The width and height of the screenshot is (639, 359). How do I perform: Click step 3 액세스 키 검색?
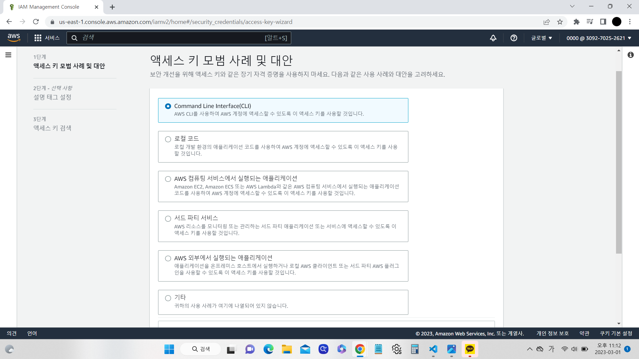pos(52,128)
